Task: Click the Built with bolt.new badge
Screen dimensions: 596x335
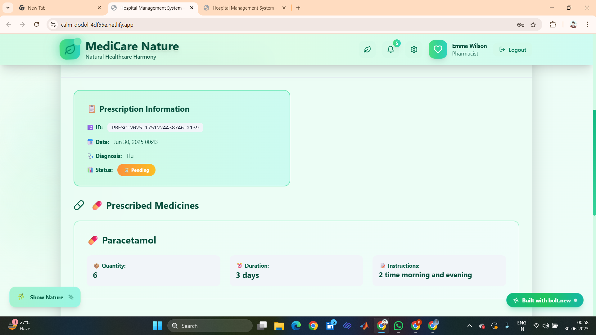Action: tap(545, 300)
